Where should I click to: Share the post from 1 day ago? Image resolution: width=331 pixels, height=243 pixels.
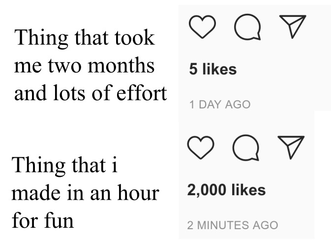coord(293,27)
